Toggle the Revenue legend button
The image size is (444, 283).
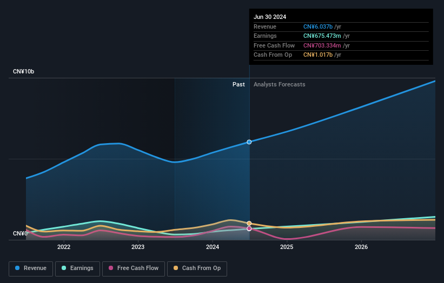(x=31, y=268)
